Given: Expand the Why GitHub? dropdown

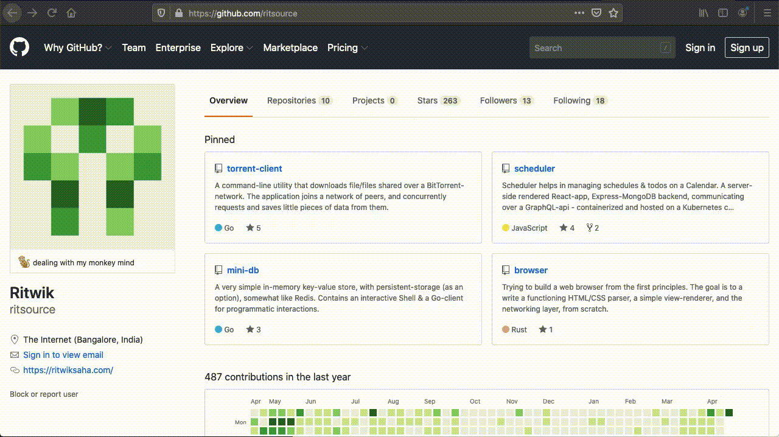Looking at the screenshot, I should tap(78, 47).
